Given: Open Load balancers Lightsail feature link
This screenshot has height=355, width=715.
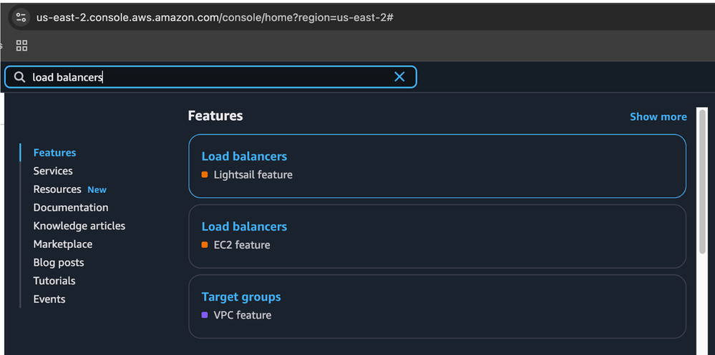Looking at the screenshot, I should pos(244,156).
